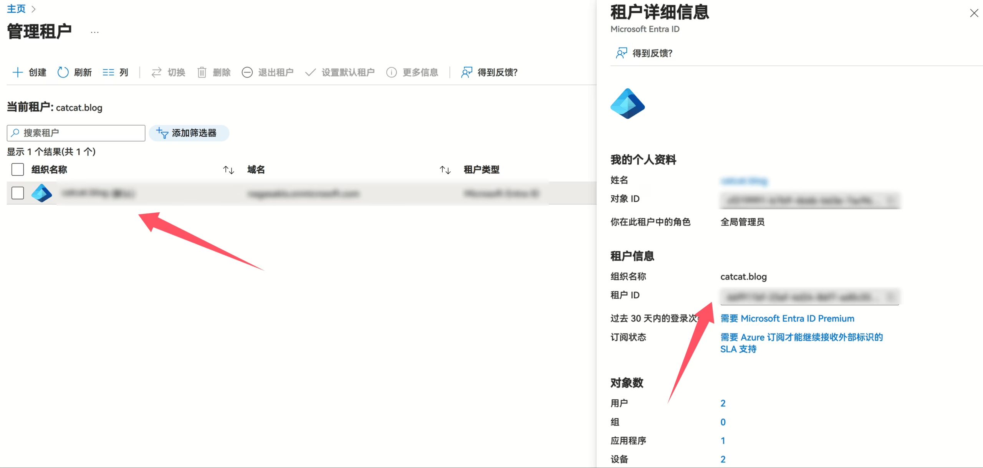Image resolution: width=983 pixels, height=468 pixels.
Task: Click the blurred tenant type cell
Action: pos(501,193)
